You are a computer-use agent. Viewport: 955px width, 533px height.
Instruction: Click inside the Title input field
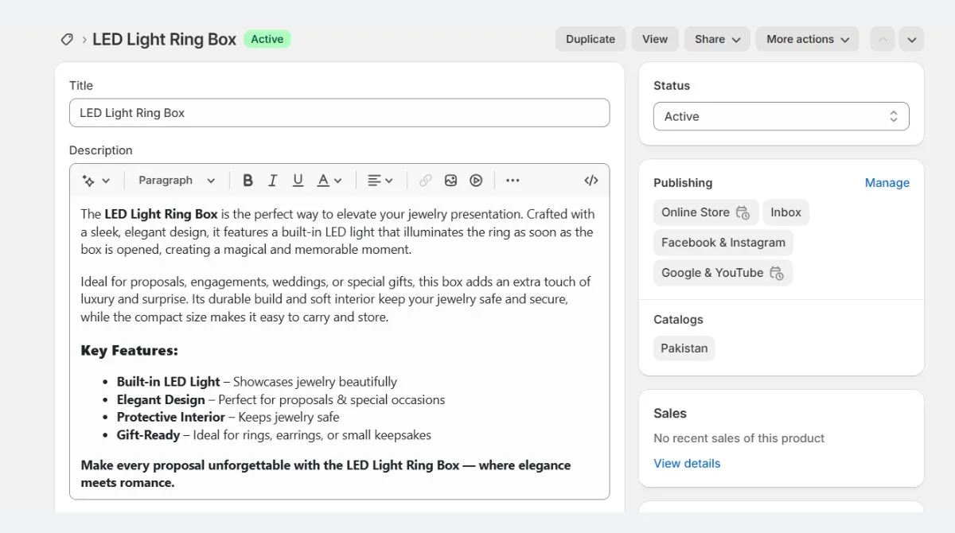338,112
